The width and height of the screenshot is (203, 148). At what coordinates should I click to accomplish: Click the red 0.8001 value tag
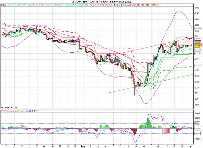[198, 42]
